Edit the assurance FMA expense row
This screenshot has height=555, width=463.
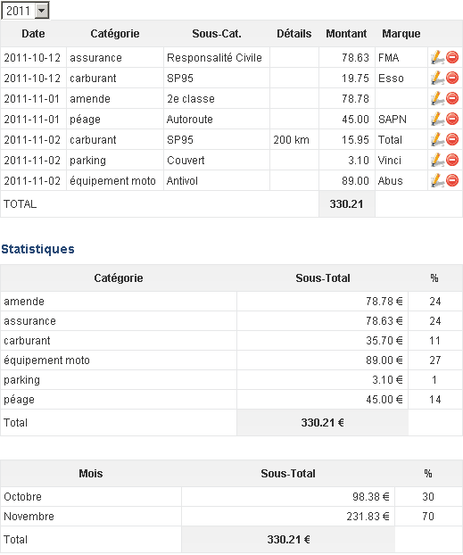click(x=437, y=57)
